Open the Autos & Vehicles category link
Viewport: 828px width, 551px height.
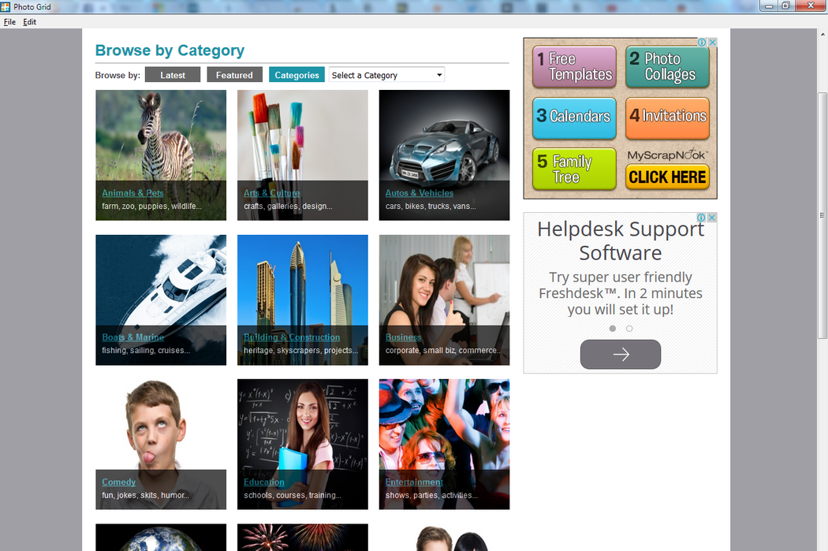pyautogui.click(x=419, y=193)
